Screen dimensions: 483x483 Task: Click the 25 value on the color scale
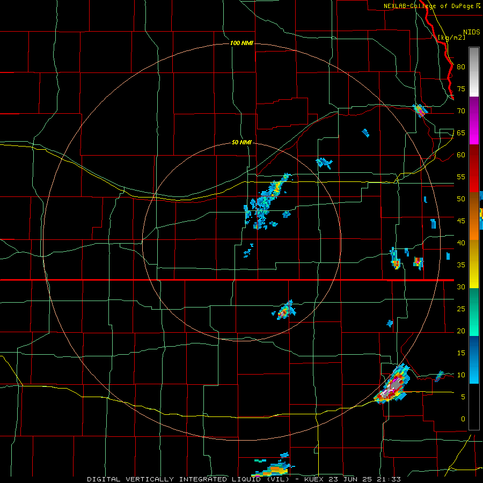tap(461, 309)
